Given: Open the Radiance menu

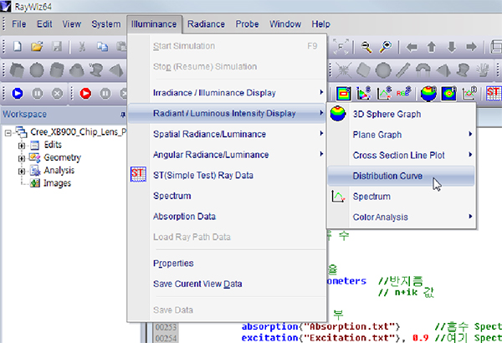Looking at the screenshot, I should pyautogui.click(x=205, y=24).
